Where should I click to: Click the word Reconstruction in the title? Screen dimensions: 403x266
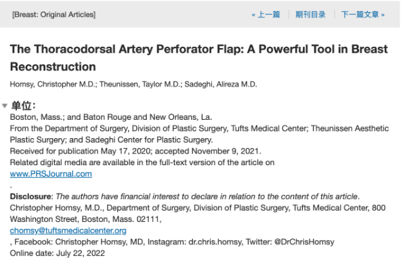click(53, 67)
